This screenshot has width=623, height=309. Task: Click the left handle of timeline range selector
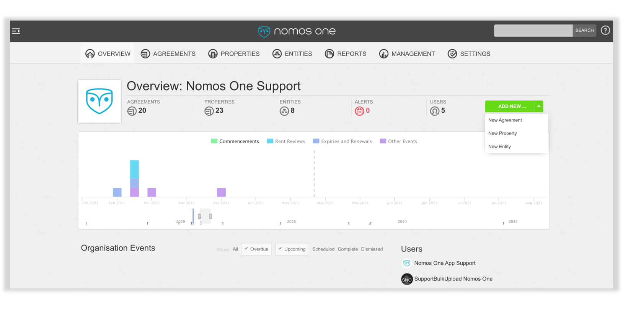tap(199, 217)
